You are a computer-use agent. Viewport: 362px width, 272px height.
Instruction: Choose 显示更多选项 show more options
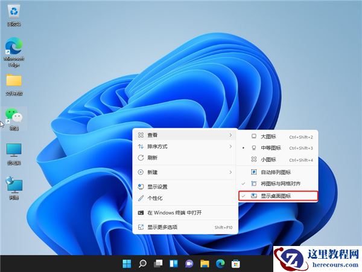(x=185, y=227)
